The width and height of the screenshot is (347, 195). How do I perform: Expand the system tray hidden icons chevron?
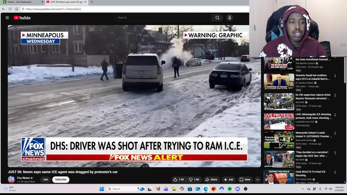coord(303,189)
